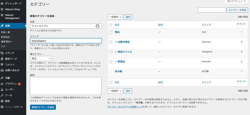250x115 pixels.
Task: Sort by カウント column in table header
Action: coord(241,24)
